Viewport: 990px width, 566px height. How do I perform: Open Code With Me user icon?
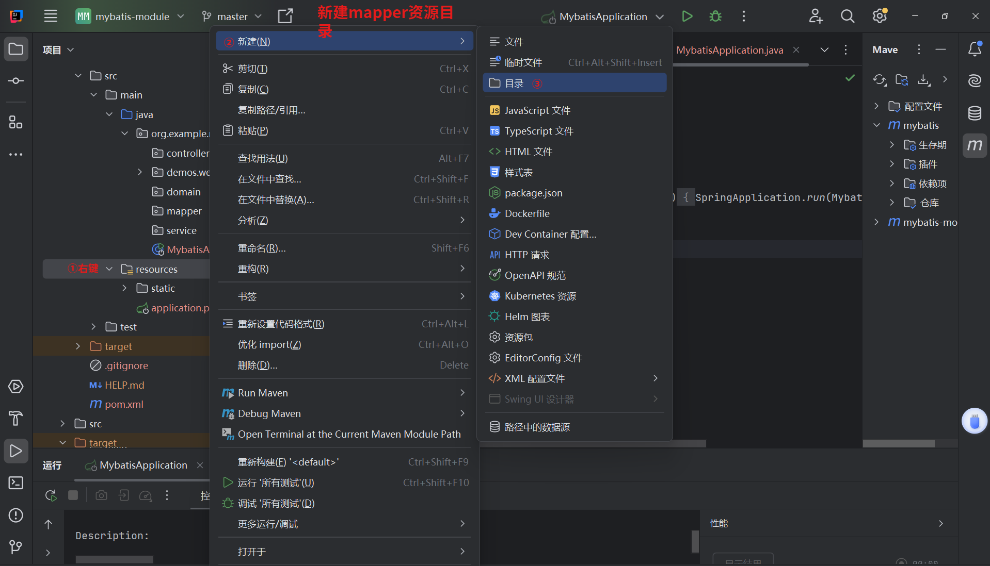click(816, 16)
